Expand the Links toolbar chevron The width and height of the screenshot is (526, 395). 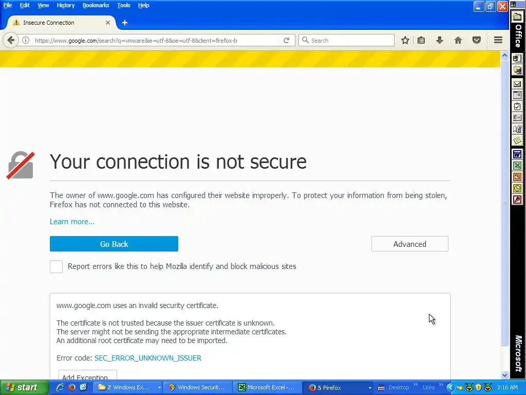441,385
